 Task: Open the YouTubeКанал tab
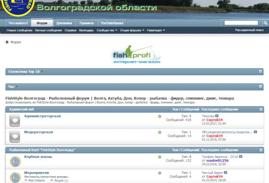point(112,23)
